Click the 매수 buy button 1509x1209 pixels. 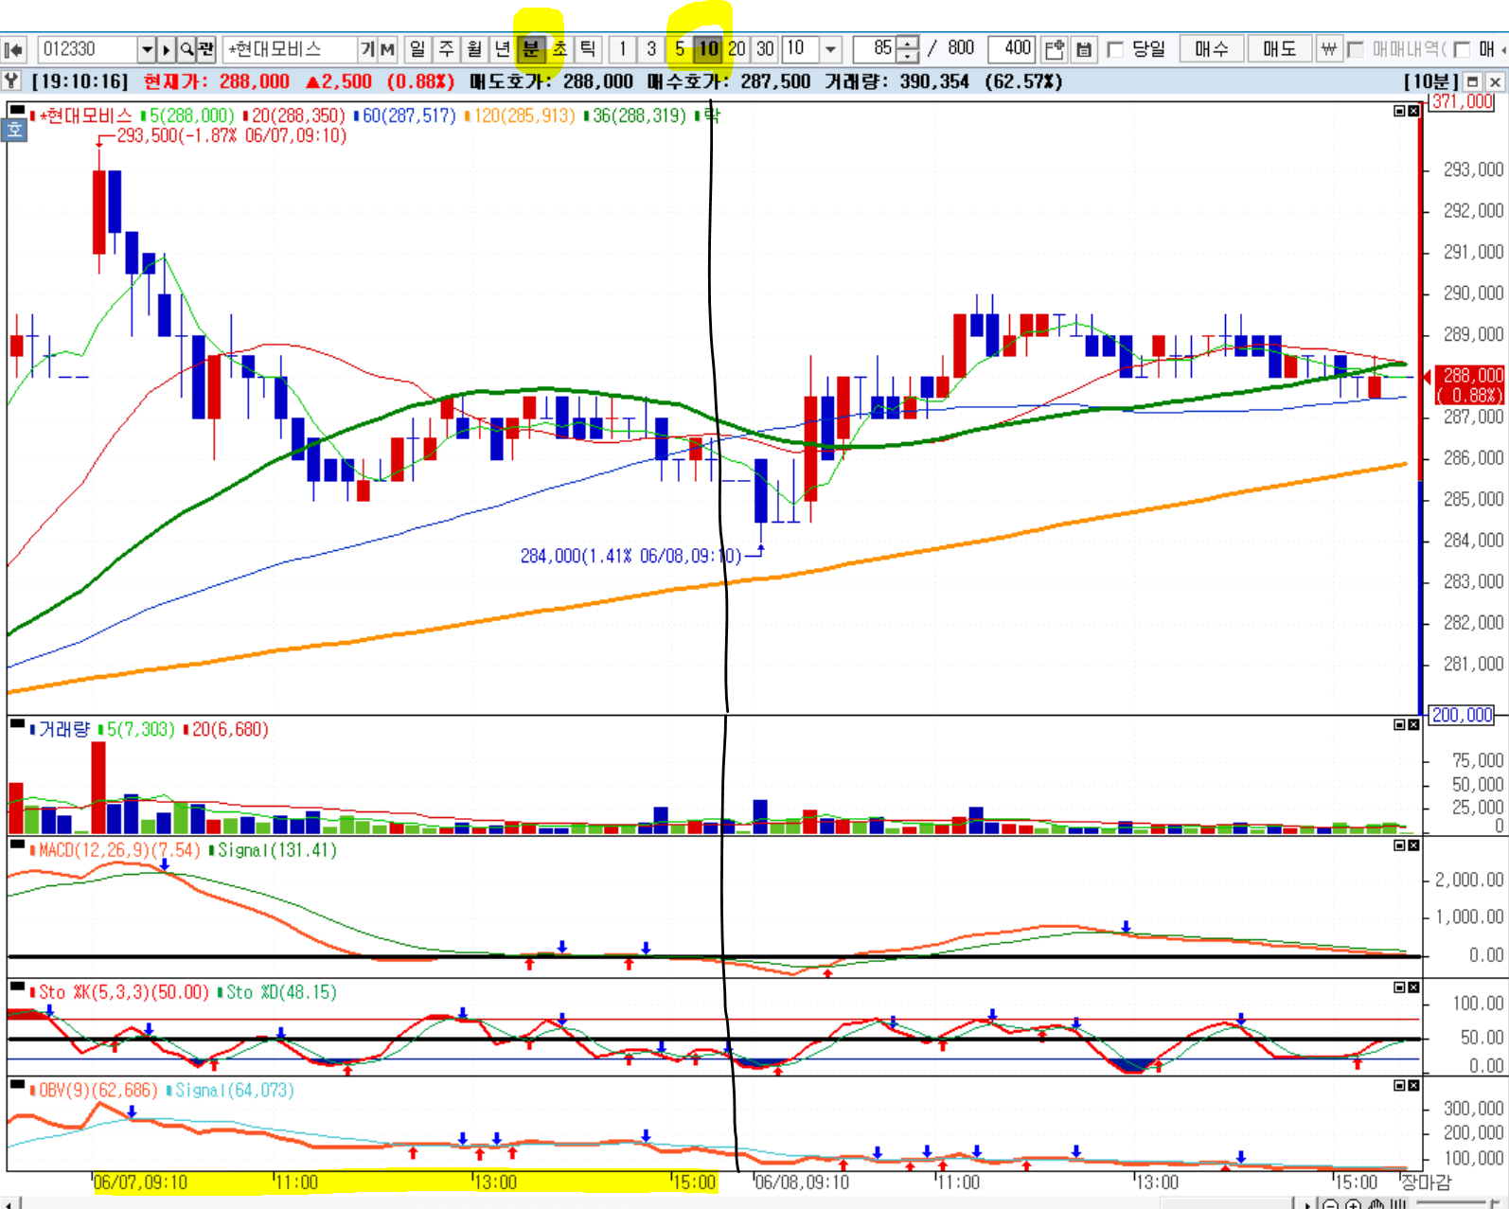(x=1211, y=49)
